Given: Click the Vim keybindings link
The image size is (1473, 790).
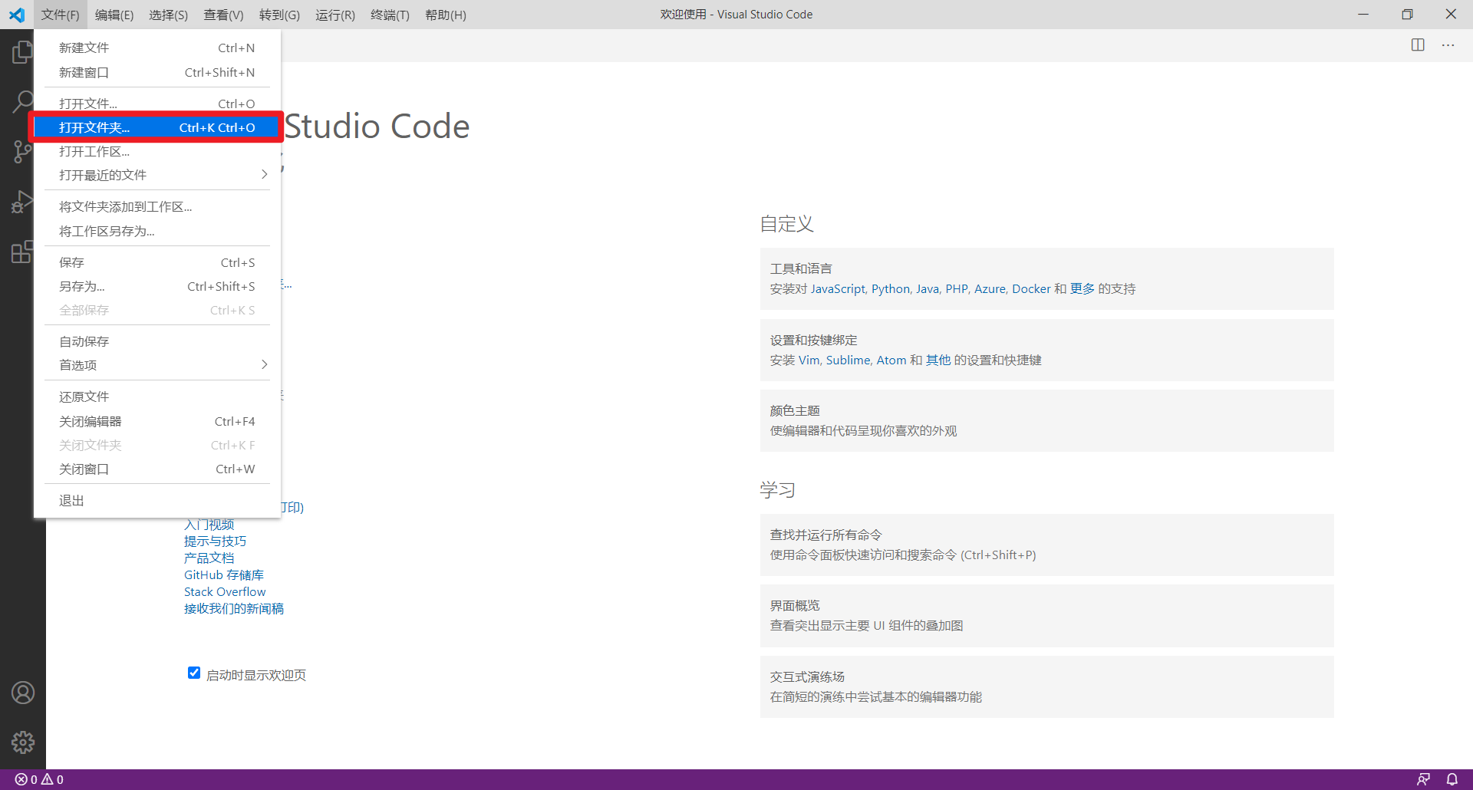Looking at the screenshot, I should 809,360.
